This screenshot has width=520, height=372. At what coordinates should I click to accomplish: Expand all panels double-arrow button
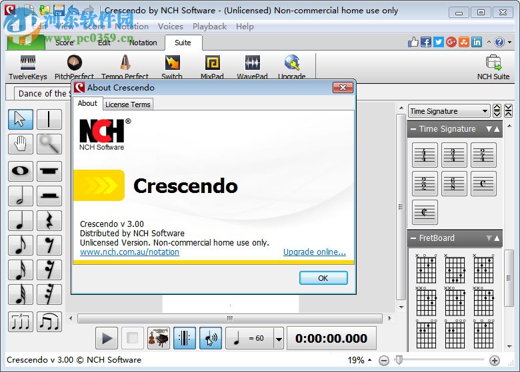pos(497,111)
